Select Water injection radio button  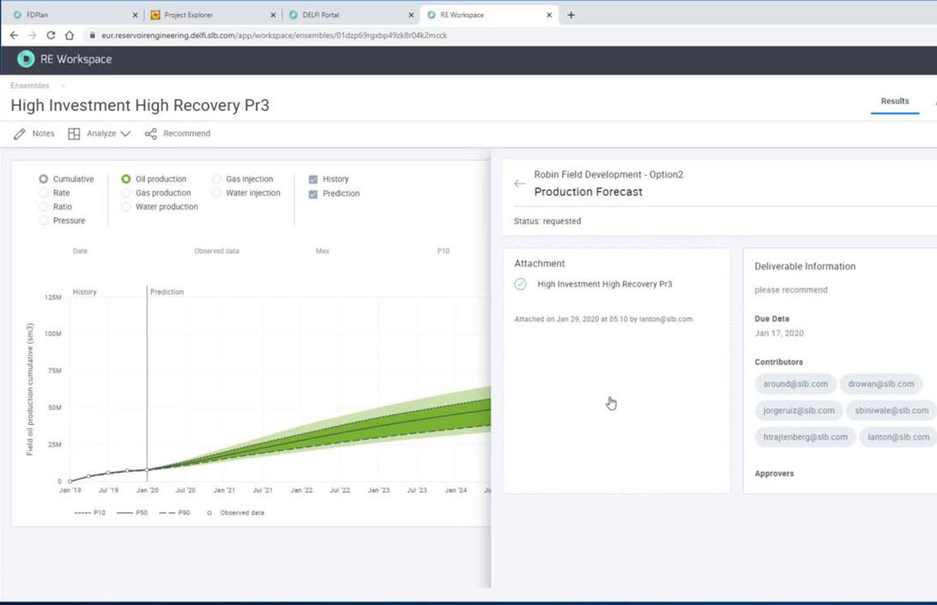pyautogui.click(x=216, y=193)
